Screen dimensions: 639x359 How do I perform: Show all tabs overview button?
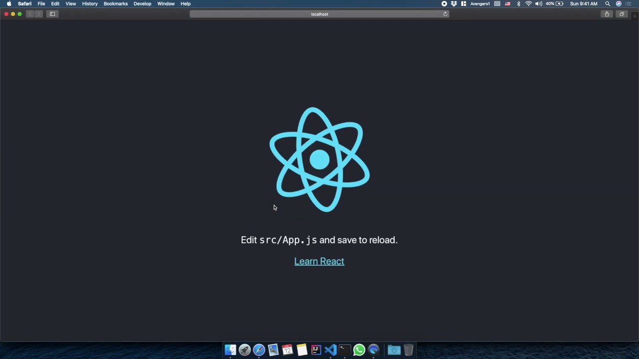(622, 14)
